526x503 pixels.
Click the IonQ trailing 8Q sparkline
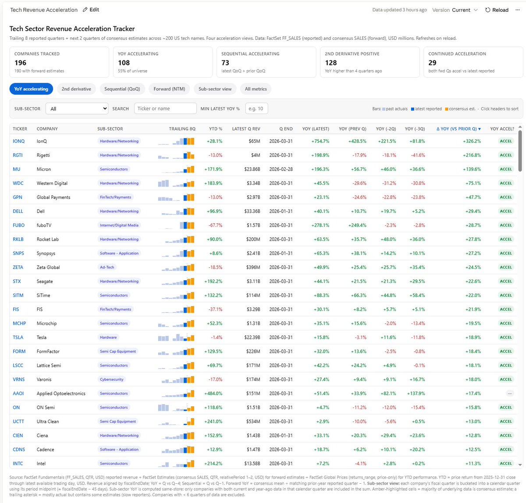point(176,141)
